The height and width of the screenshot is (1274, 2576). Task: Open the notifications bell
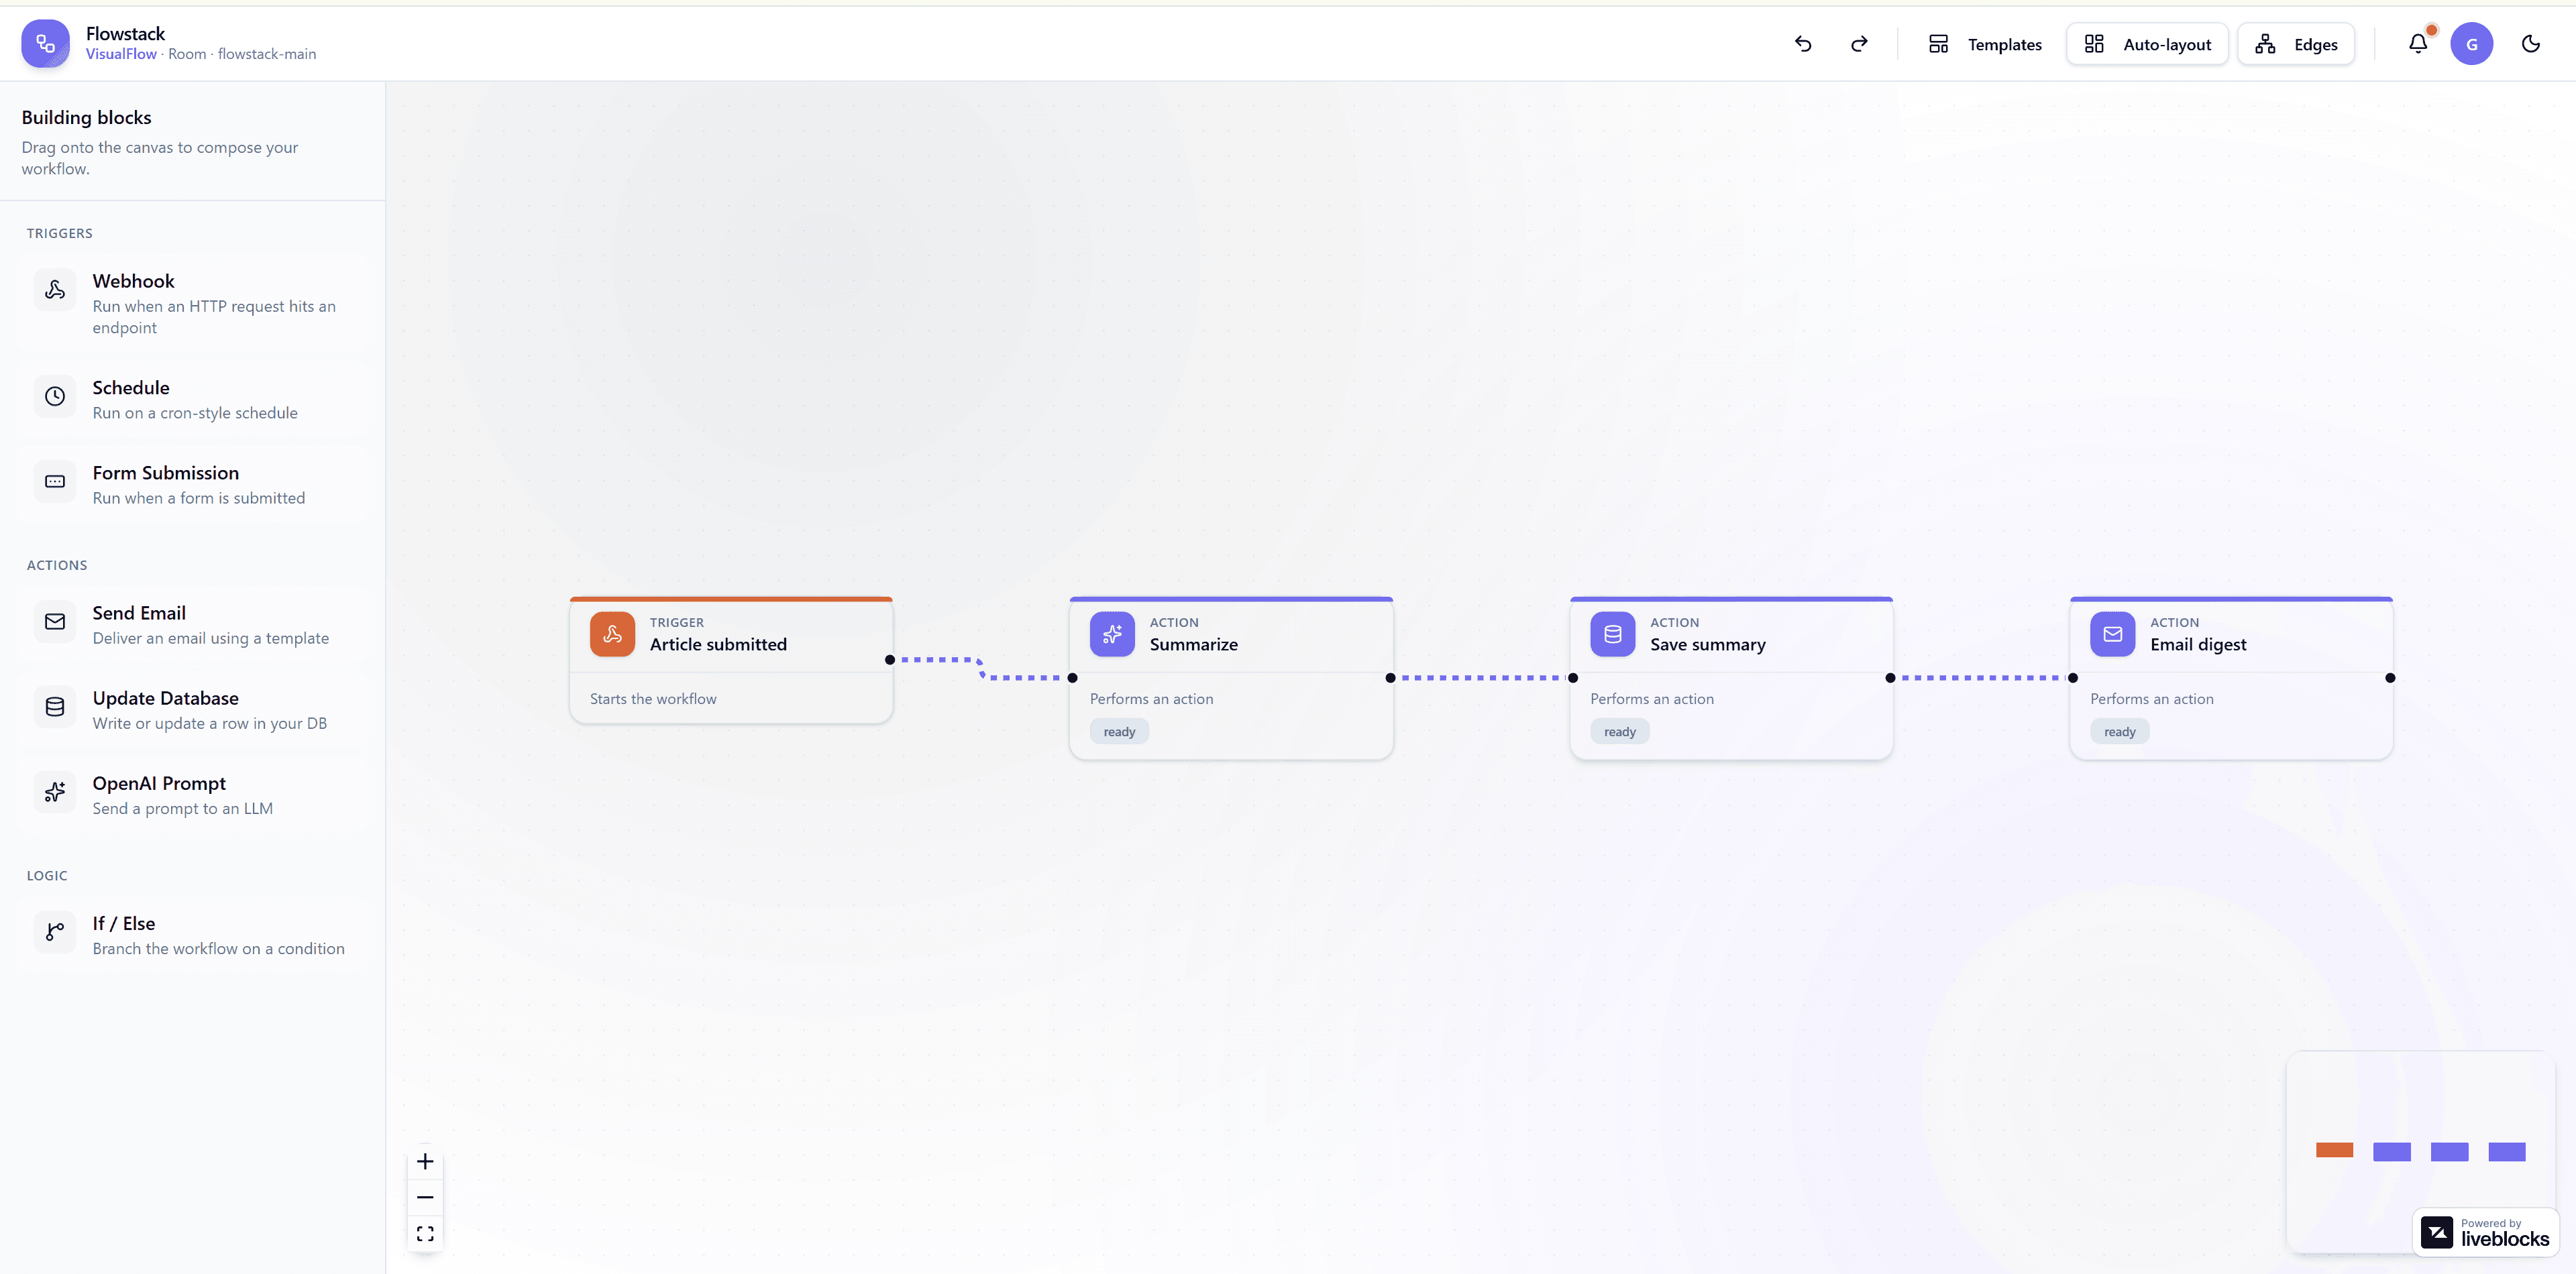2418,44
